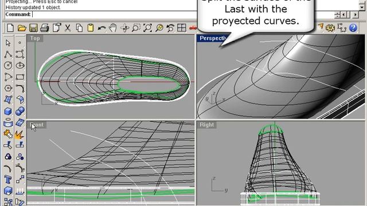Select the Group objects tool

8,157
